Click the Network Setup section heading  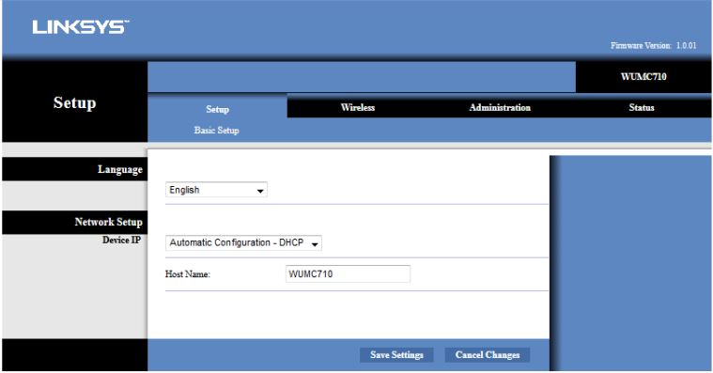point(109,222)
